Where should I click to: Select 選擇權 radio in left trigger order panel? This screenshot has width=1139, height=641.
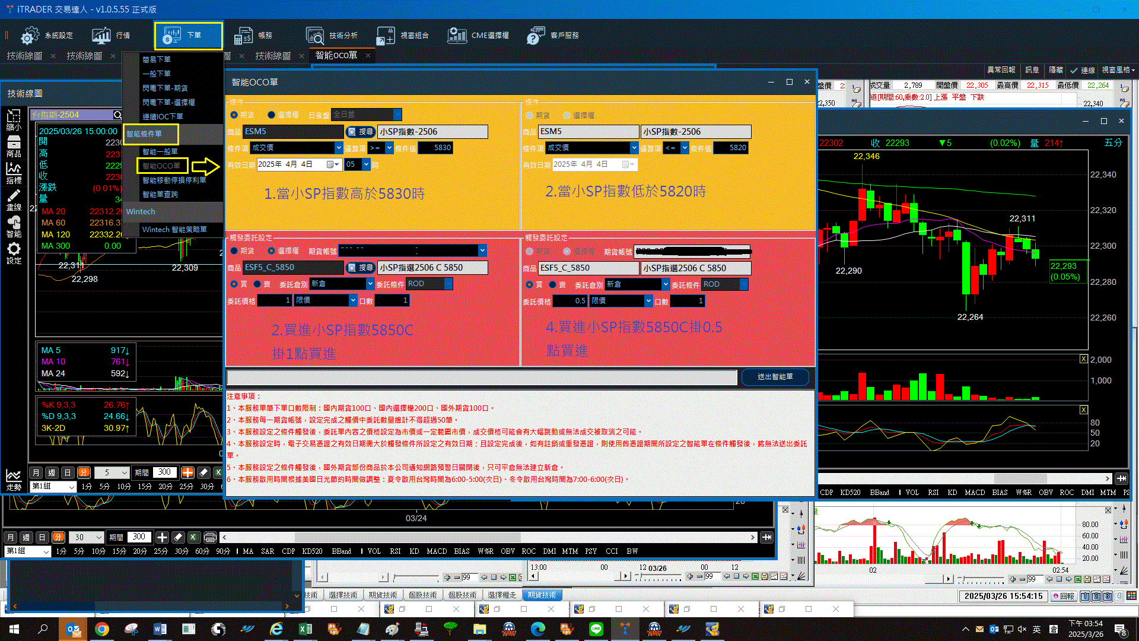point(272,251)
